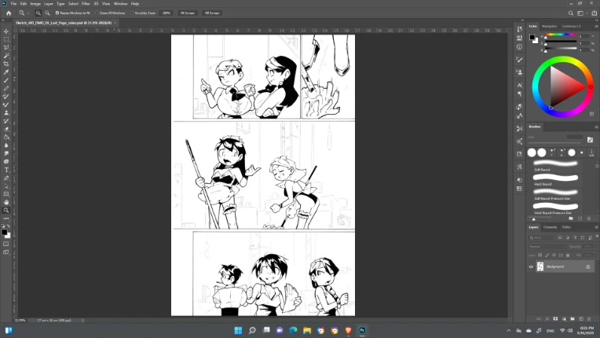600x338 pixels.
Task: Select the Lasso tool in the toolbar
Action: (6, 47)
